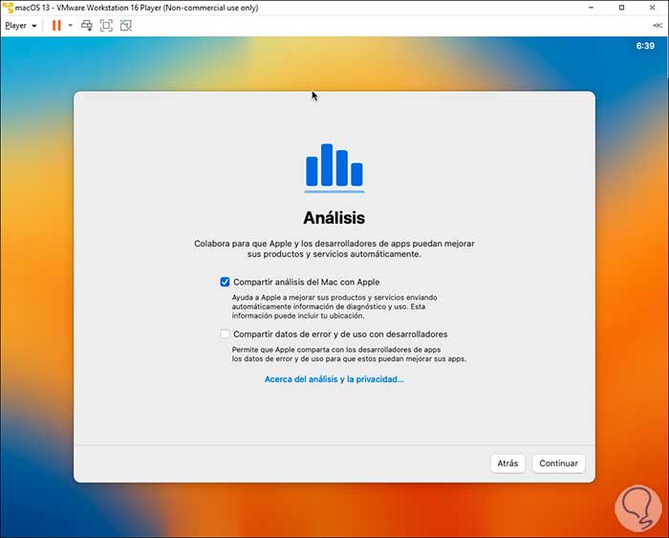
Task: Click the 'Colabora para que Apple' description text
Action: (x=334, y=248)
